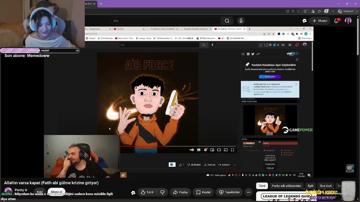Cast the inner video to a device
Screen dimensions: 360x202
tap(226, 150)
